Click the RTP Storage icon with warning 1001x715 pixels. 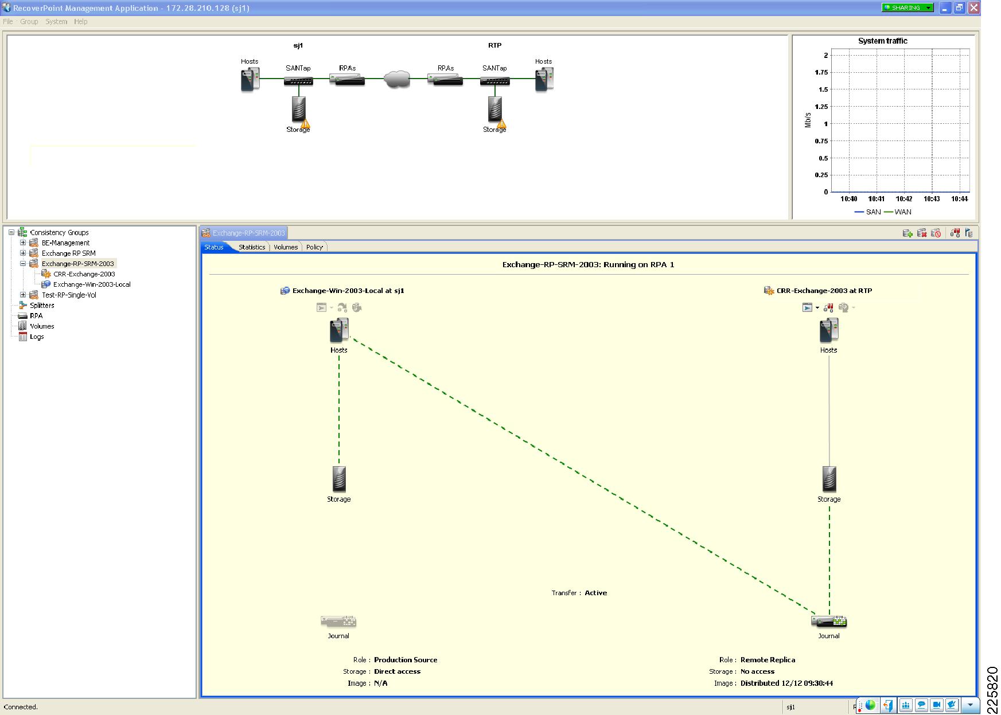tap(496, 110)
